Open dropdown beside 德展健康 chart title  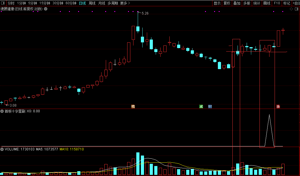(46, 9)
